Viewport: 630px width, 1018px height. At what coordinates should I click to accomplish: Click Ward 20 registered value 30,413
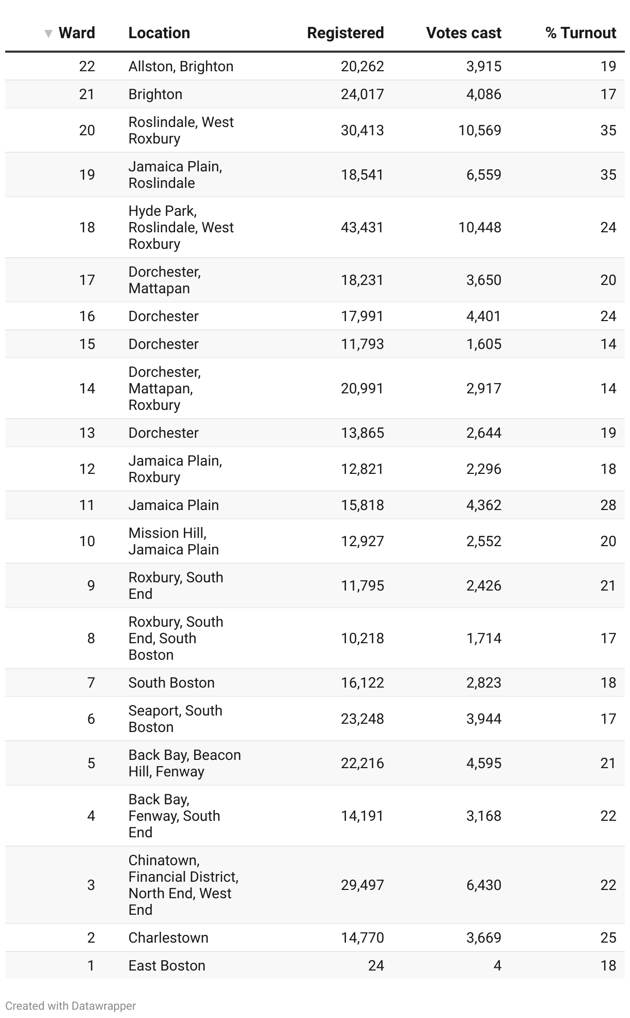362,130
